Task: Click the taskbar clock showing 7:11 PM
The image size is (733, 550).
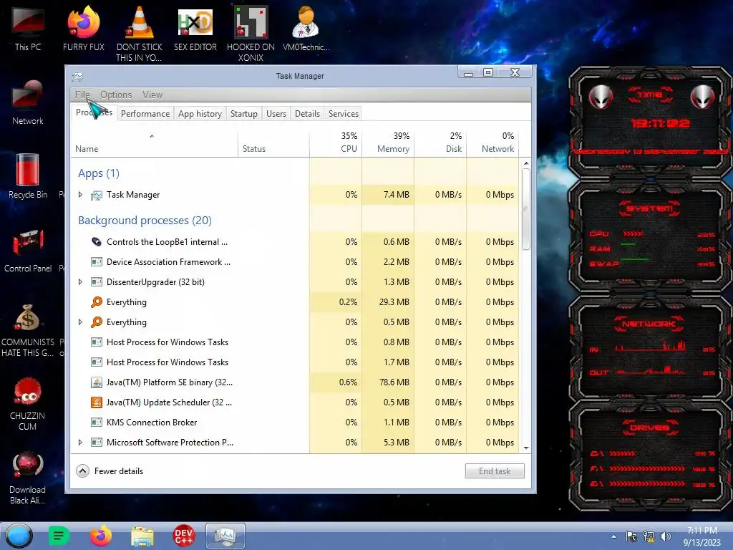Action: coord(702,536)
